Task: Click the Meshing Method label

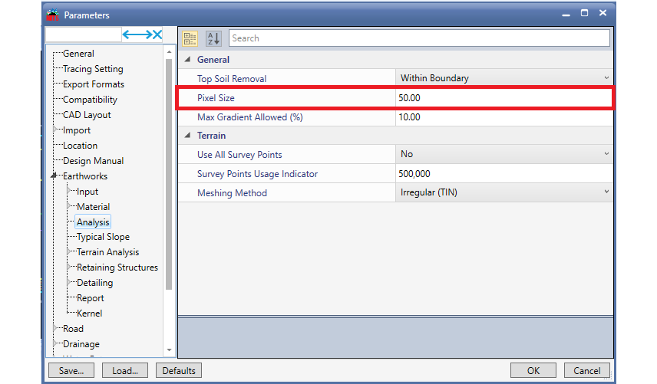Action: coord(232,193)
